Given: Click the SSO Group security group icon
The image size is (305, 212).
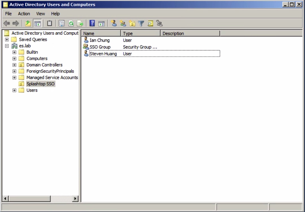Looking at the screenshot, I should pos(86,47).
